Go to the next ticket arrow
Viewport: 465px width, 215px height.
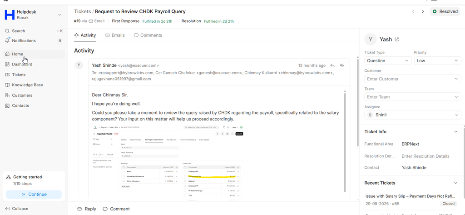[x=423, y=11]
